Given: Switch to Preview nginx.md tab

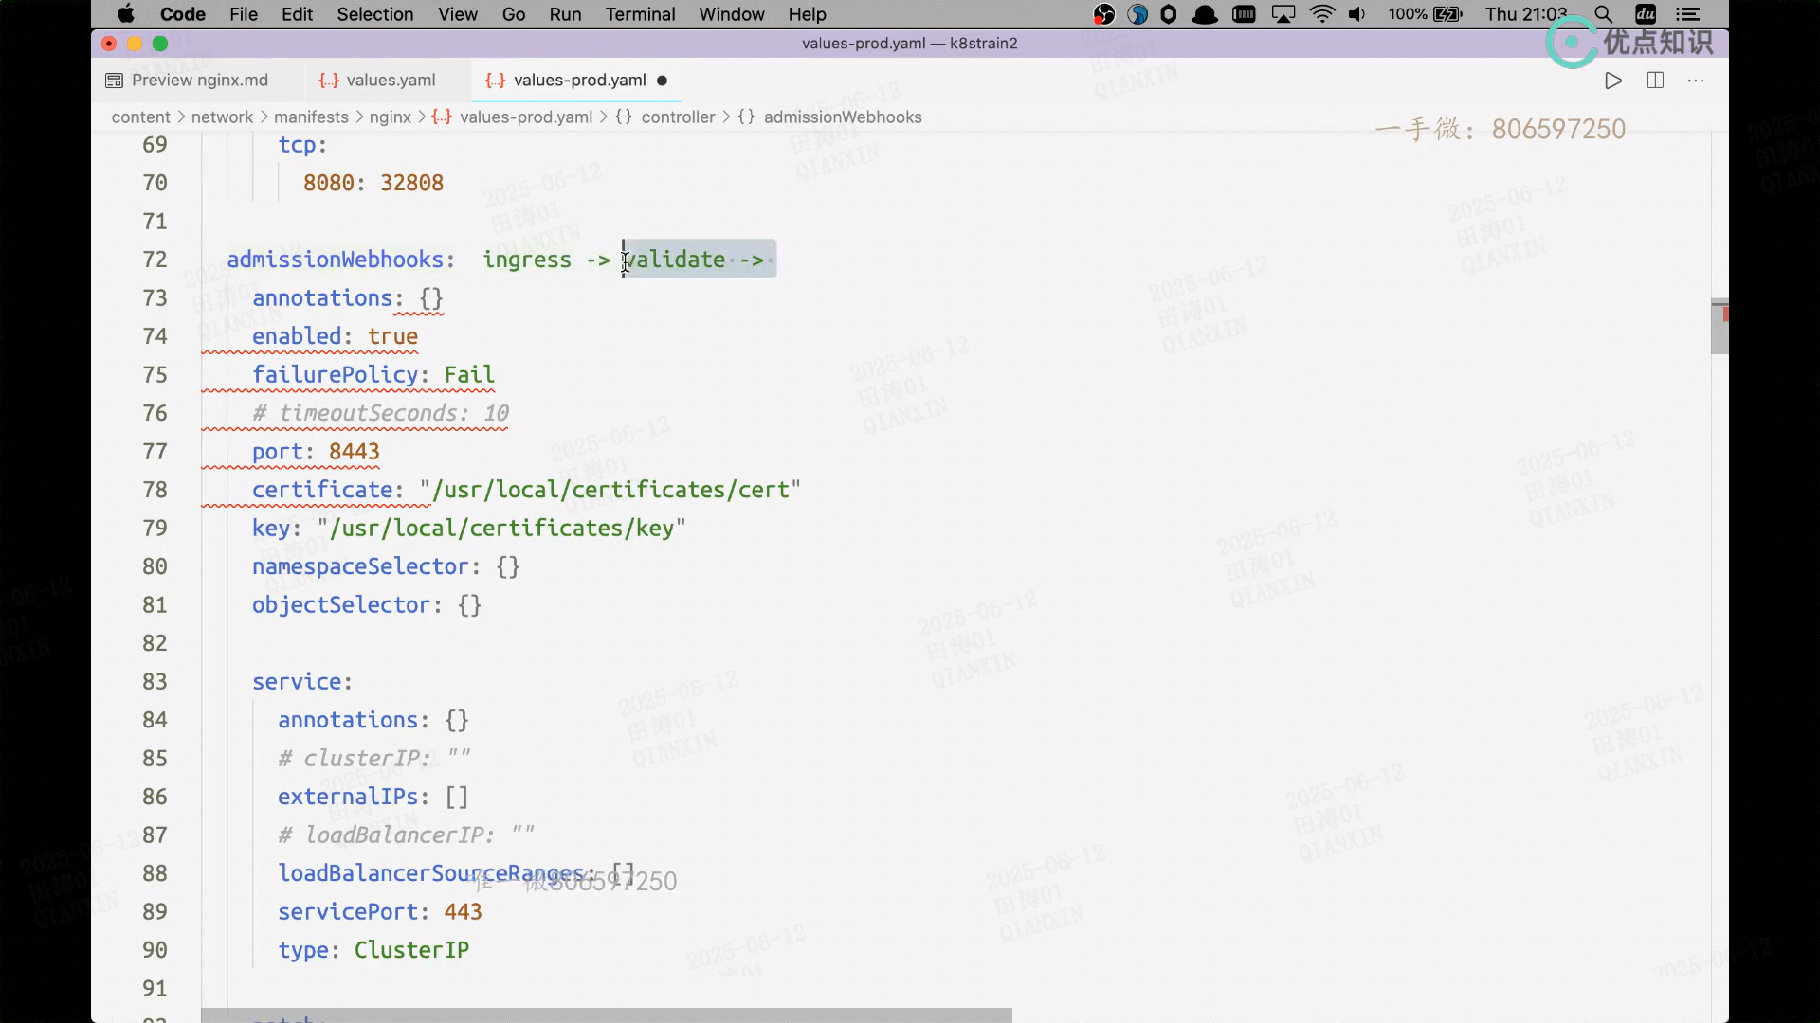Looking at the screenshot, I should 199,81.
